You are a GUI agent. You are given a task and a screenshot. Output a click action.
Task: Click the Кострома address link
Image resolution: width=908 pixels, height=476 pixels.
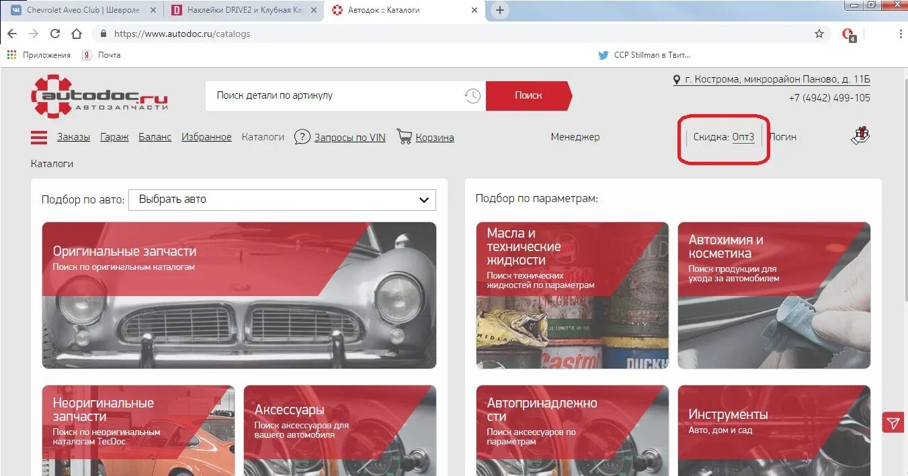point(778,79)
